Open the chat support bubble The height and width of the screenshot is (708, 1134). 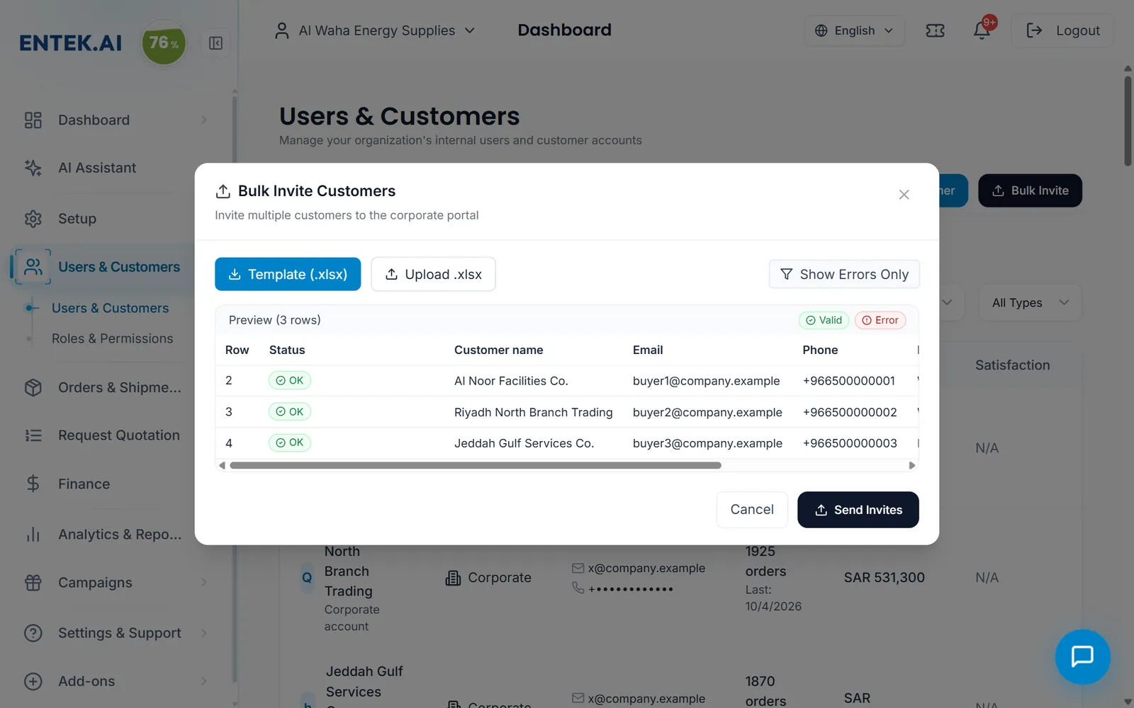pyautogui.click(x=1082, y=656)
